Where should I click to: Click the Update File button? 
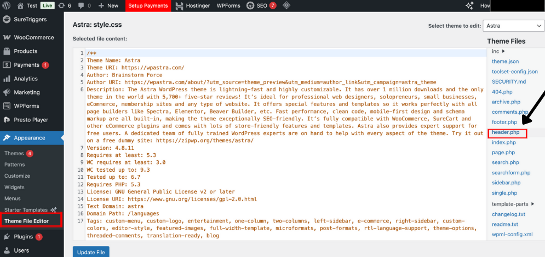[x=91, y=252]
